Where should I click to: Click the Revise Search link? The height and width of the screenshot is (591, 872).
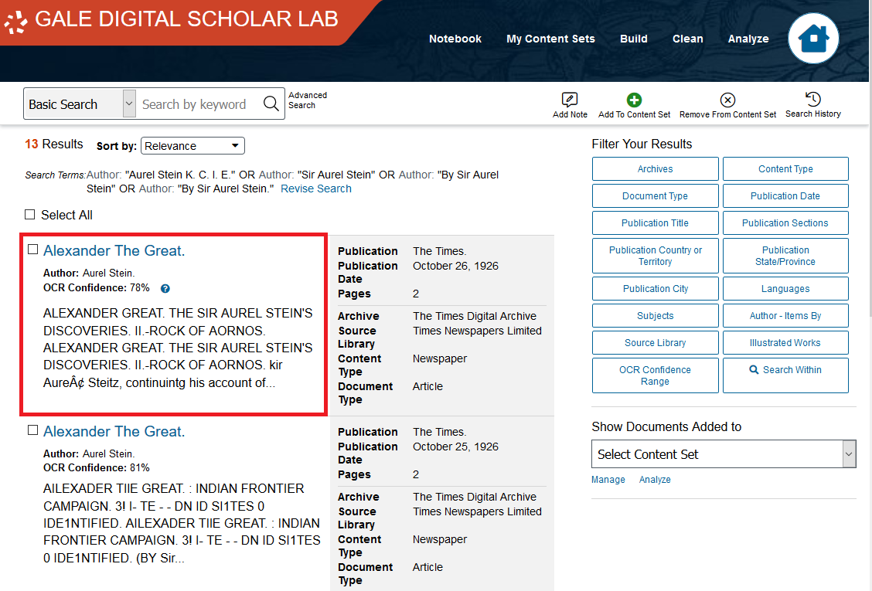tap(315, 188)
